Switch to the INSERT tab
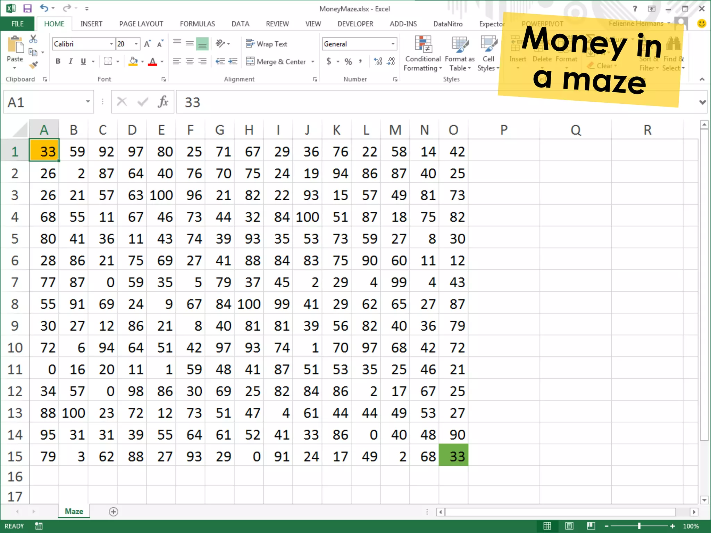Image resolution: width=711 pixels, height=533 pixels. click(x=91, y=24)
